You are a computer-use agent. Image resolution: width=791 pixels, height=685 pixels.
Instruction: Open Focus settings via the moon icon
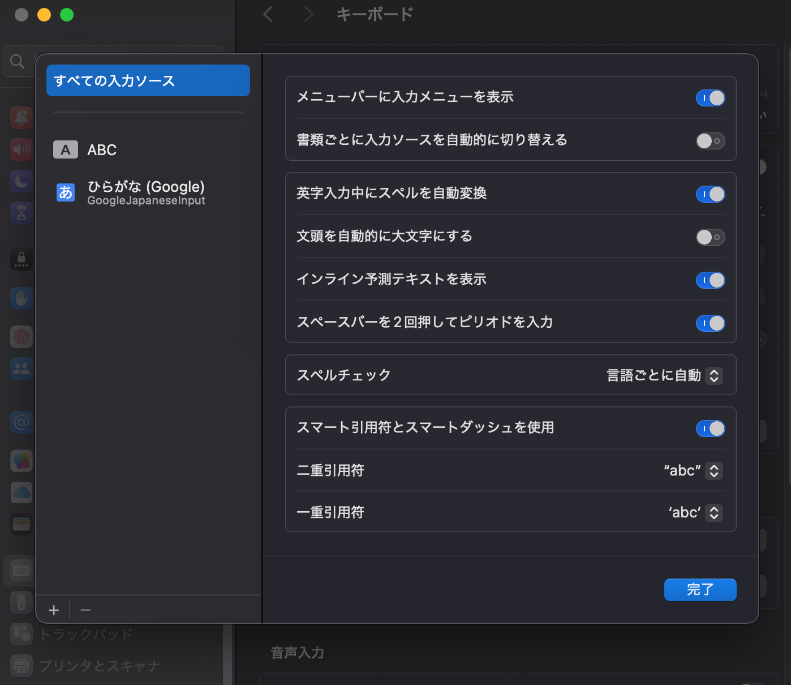21,181
